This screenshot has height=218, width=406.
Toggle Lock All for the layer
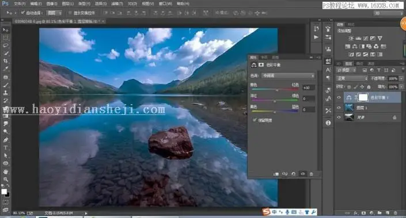click(369, 87)
